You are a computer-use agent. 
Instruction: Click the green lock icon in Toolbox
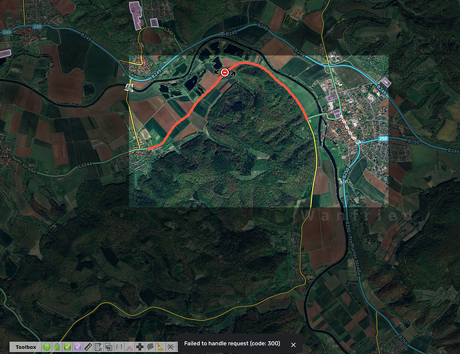coord(57,347)
